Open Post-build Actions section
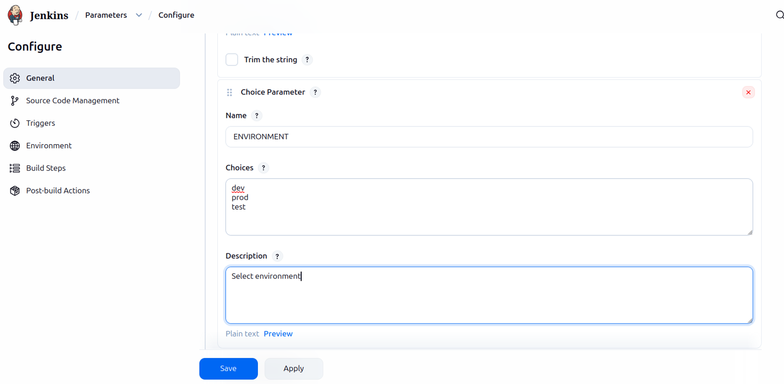Image resolution: width=784 pixels, height=384 pixels. tap(58, 190)
